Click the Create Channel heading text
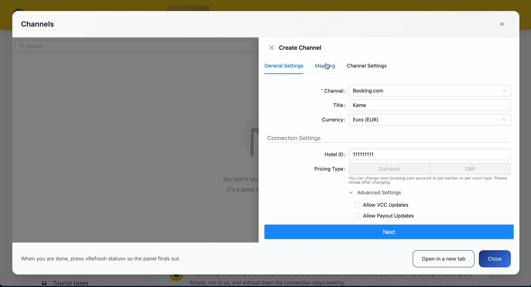 [300, 48]
